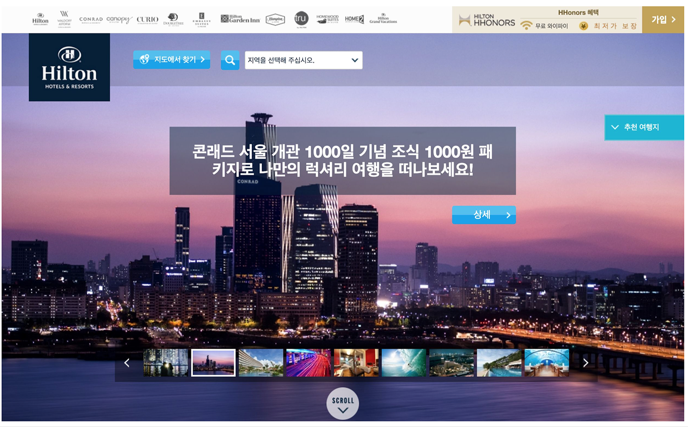Click the 상세 details button
The width and height of the screenshot is (688, 427).
coord(484,215)
